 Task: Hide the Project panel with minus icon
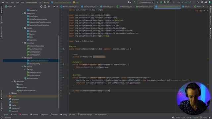(57, 7)
